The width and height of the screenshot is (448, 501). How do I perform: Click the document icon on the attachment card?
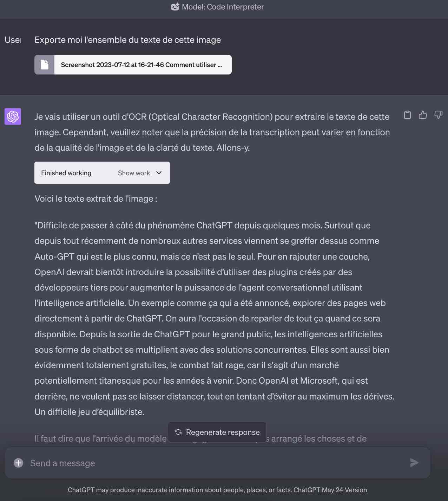tap(44, 65)
